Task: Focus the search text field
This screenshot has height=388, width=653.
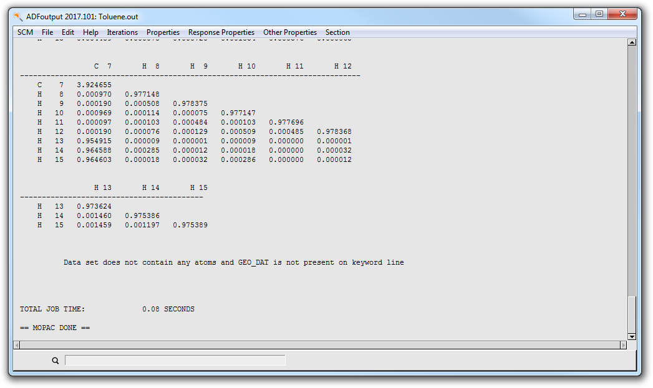Action: 175,360
